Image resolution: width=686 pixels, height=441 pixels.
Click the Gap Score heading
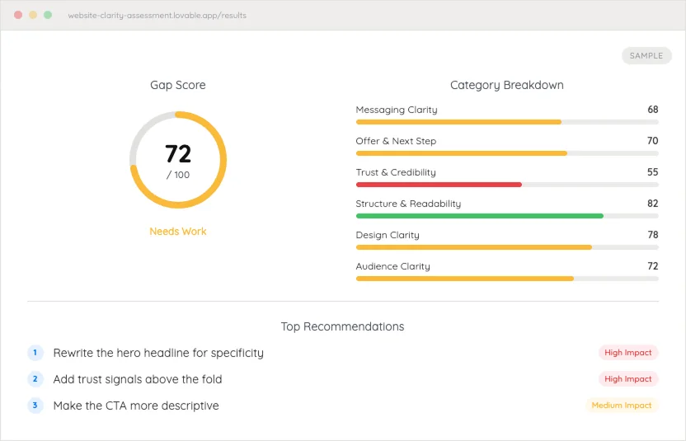tap(178, 85)
